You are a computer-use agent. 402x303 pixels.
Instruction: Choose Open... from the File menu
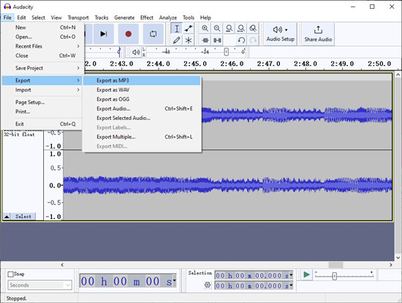click(x=42, y=37)
